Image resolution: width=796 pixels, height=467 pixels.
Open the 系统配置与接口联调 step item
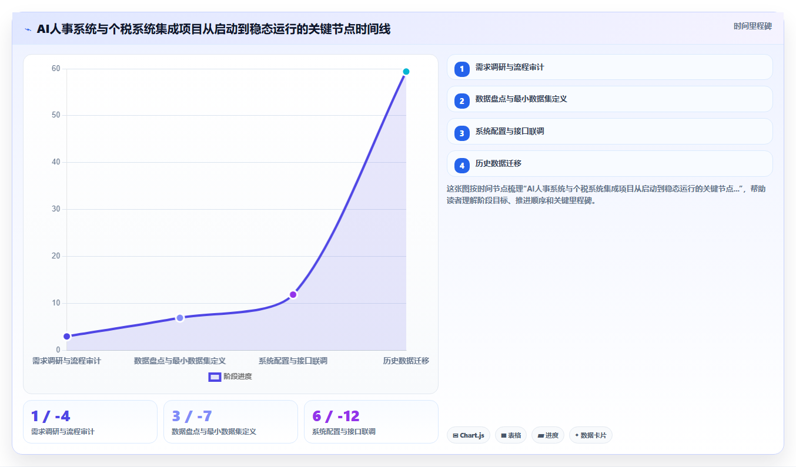pos(610,132)
